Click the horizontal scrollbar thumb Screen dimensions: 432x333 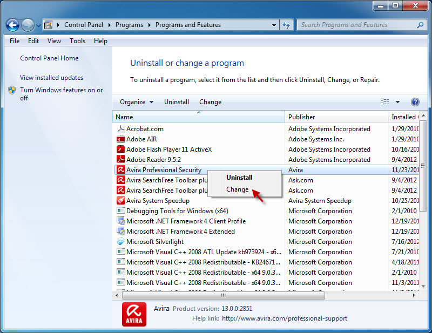[224, 295]
